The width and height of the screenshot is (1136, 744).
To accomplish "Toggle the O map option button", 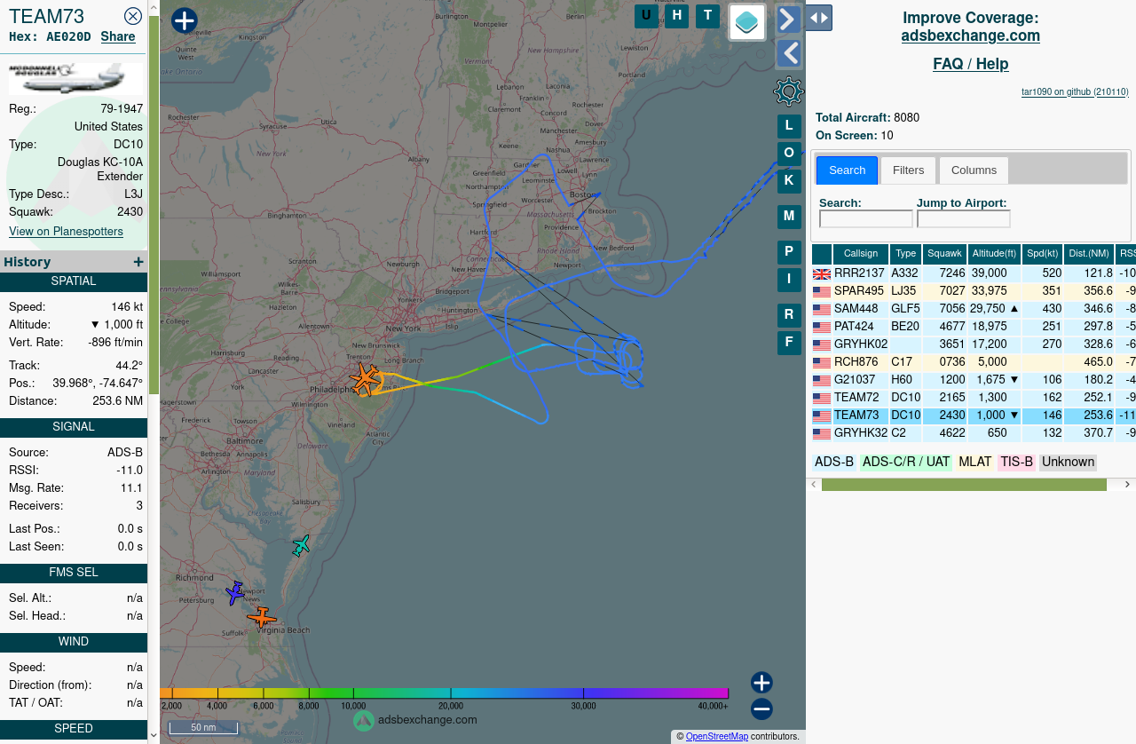I will click(x=789, y=154).
